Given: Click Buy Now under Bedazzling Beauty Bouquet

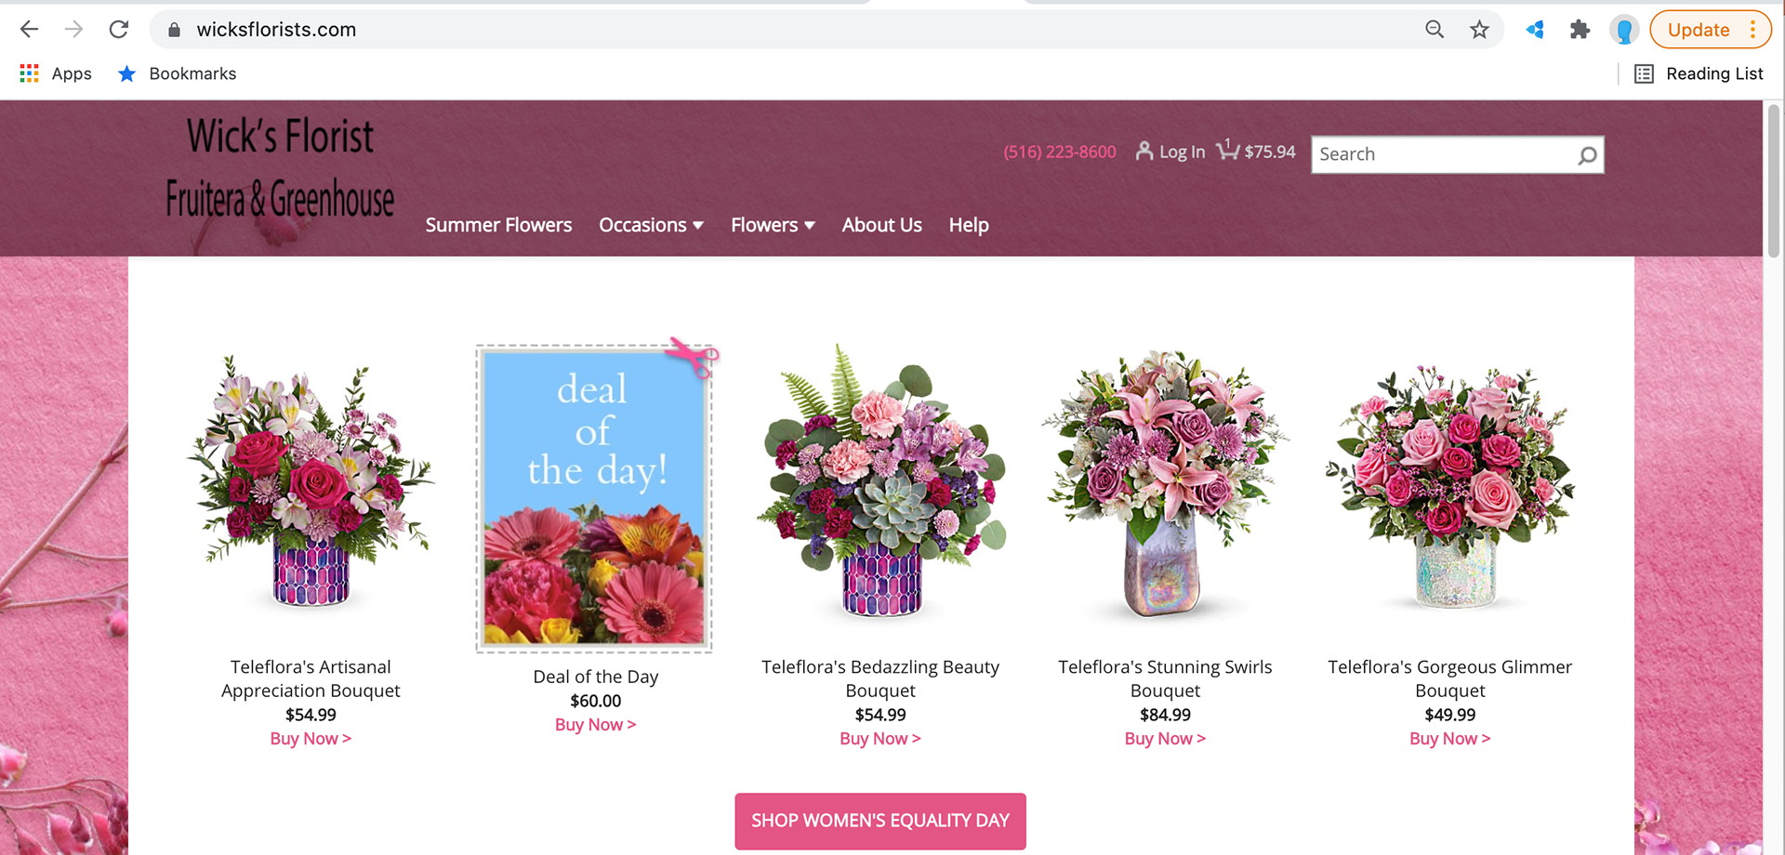Looking at the screenshot, I should point(880,739).
